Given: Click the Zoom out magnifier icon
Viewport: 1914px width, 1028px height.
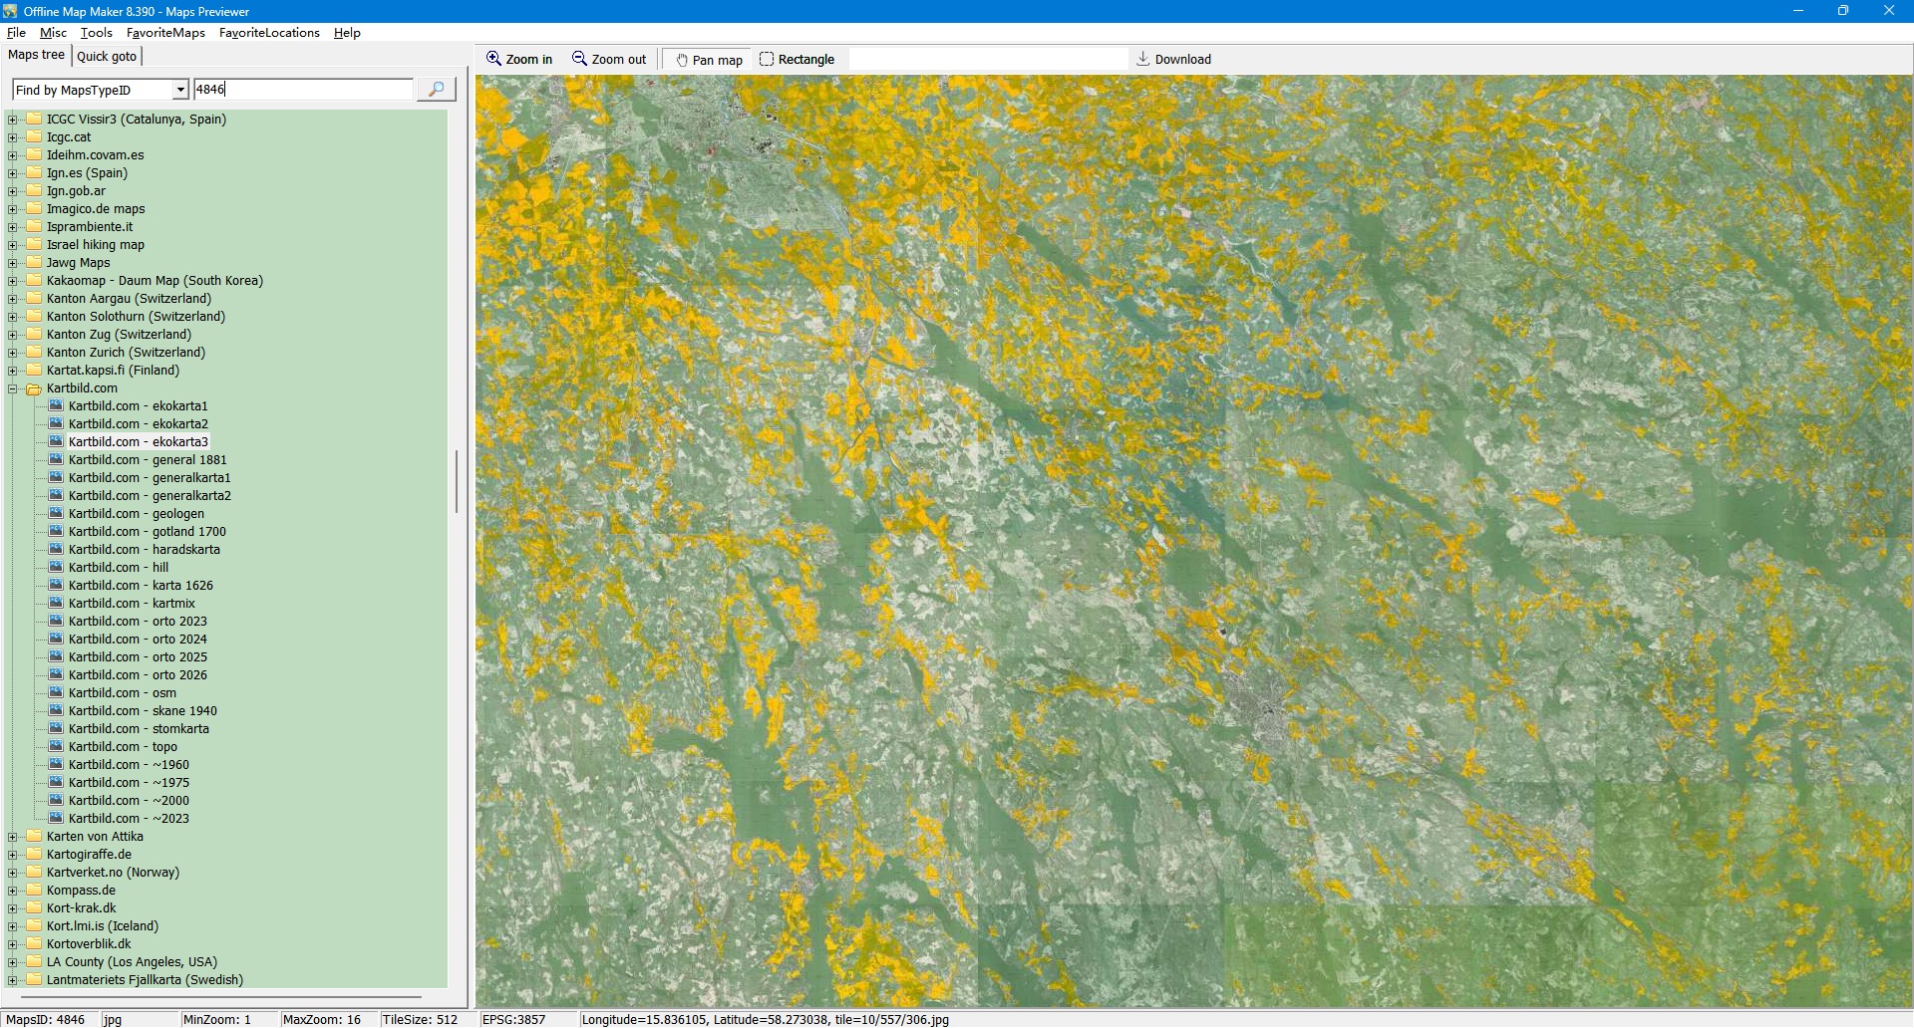Looking at the screenshot, I should [x=579, y=59].
